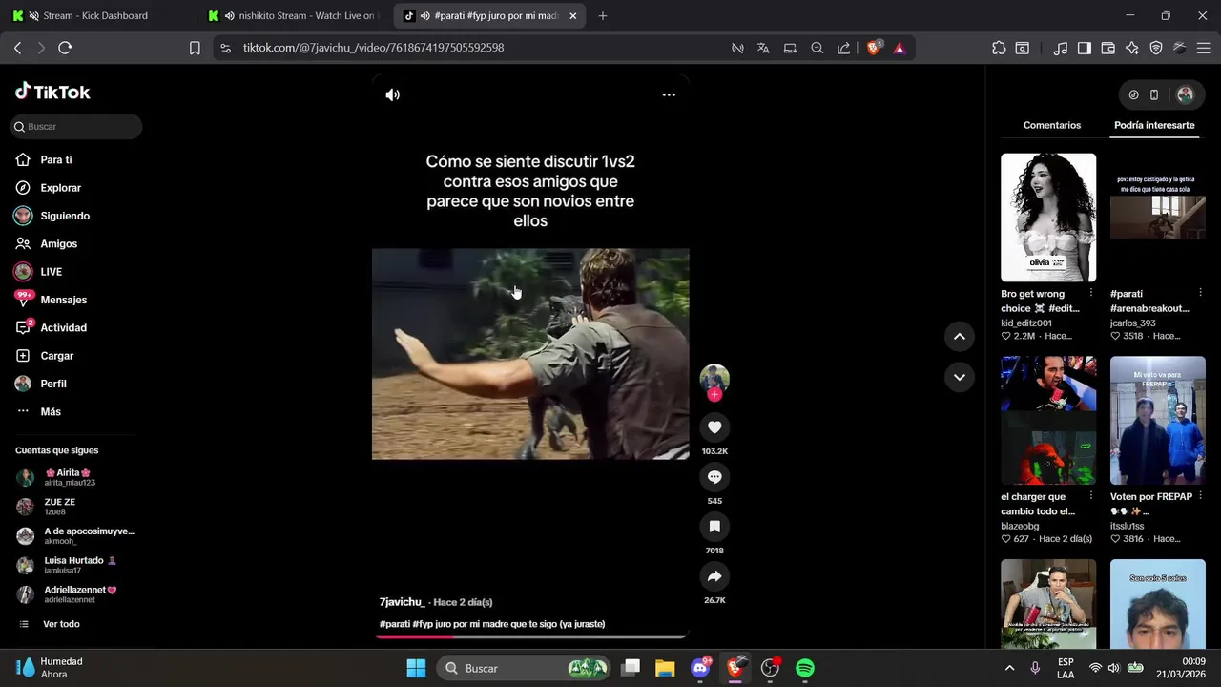
Task: Focus the TikTok Buscar search field
Action: tap(76, 126)
